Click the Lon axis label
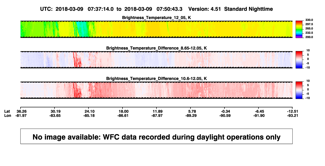325x166 pixels. point(8,115)
